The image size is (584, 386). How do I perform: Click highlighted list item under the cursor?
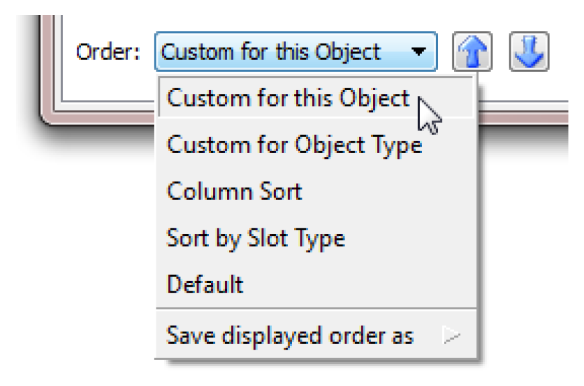(288, 98)
